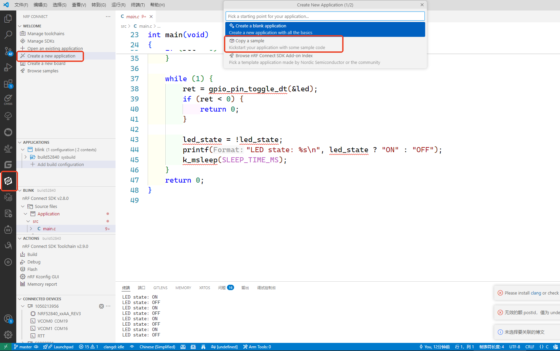This screenshot has width=560, height=351.
Task: Open the Manage gear in activity bar
Action: click(x=8, y=335)
